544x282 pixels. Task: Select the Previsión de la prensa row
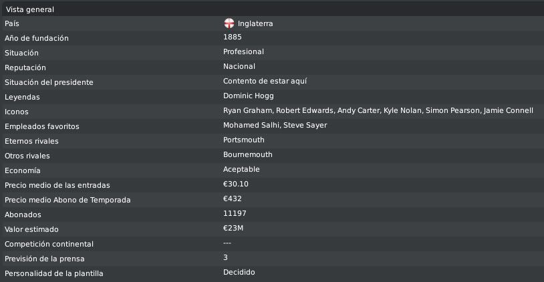click(272, 259)
